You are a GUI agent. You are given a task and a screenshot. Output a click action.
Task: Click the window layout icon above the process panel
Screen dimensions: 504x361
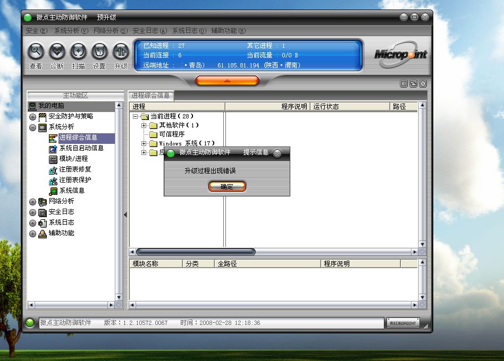(x=414, y=84)
